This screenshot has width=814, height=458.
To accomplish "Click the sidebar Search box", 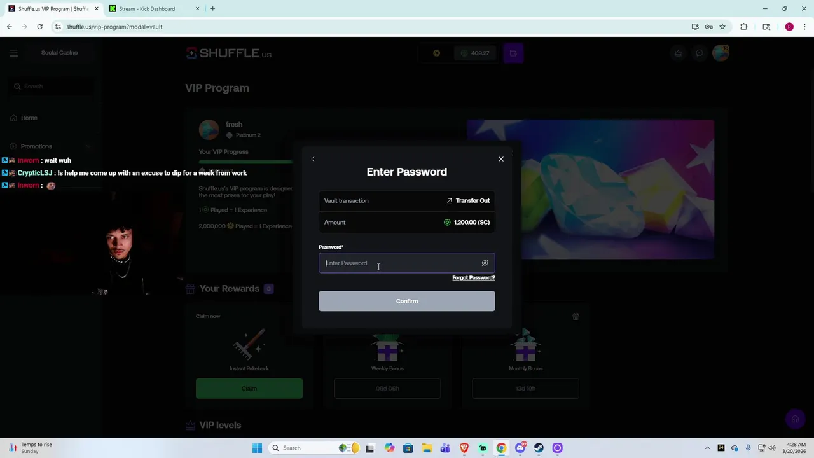I will pyautogui.click(x=52, y=86).
